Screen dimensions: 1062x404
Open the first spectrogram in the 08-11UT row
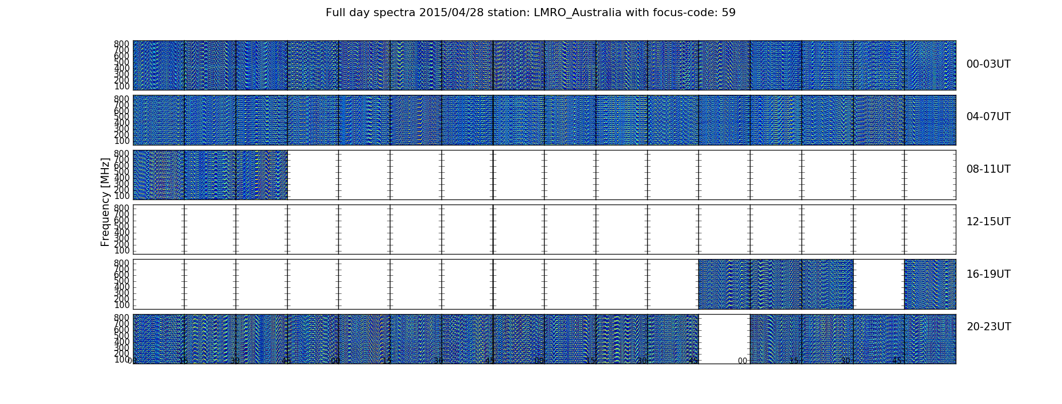(x=159, y=175)
